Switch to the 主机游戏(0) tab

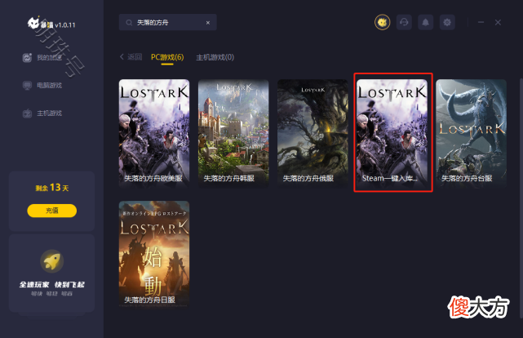tap(215, 57)
